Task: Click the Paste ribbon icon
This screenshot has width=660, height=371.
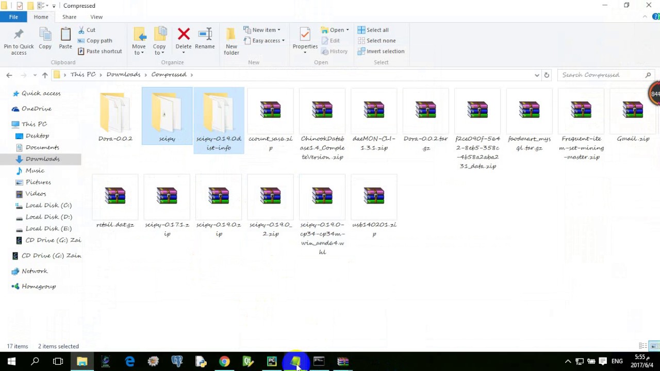Action: pos(65,39)
